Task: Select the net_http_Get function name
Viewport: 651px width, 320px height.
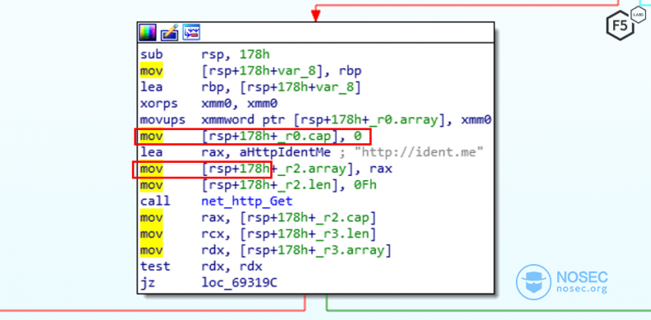Action: point(247,202)
